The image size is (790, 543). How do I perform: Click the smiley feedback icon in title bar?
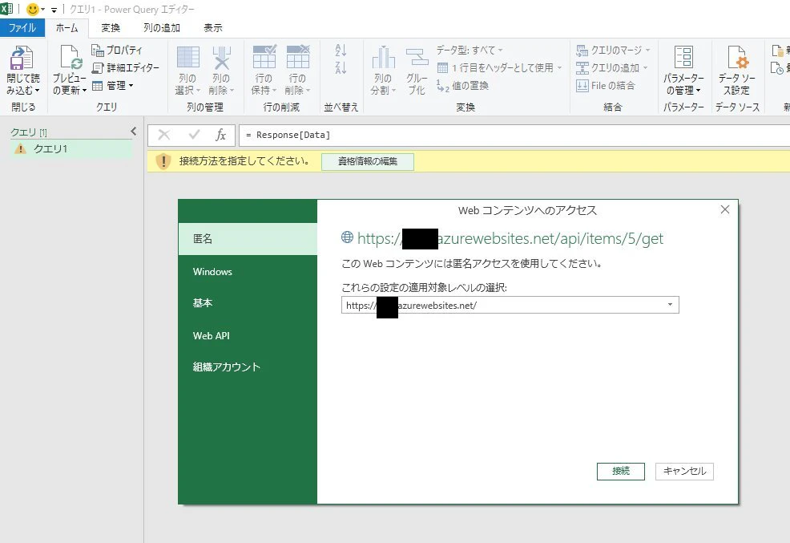32,9
